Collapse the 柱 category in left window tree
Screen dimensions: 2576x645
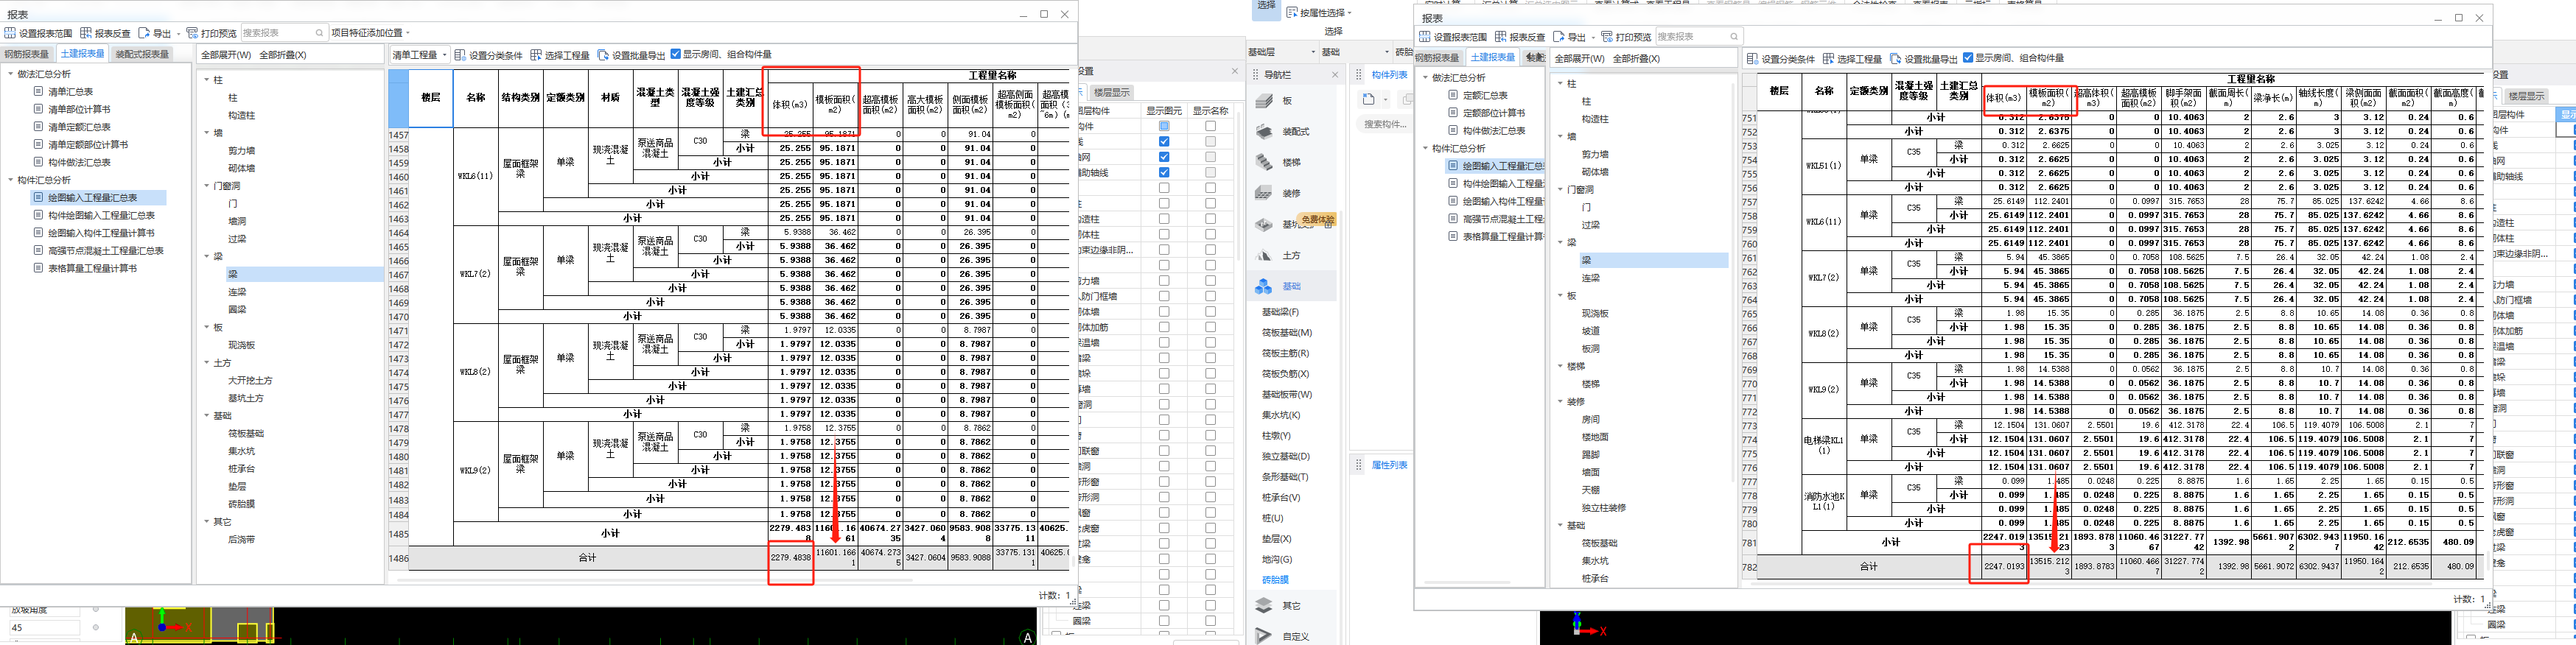[207, 80]
